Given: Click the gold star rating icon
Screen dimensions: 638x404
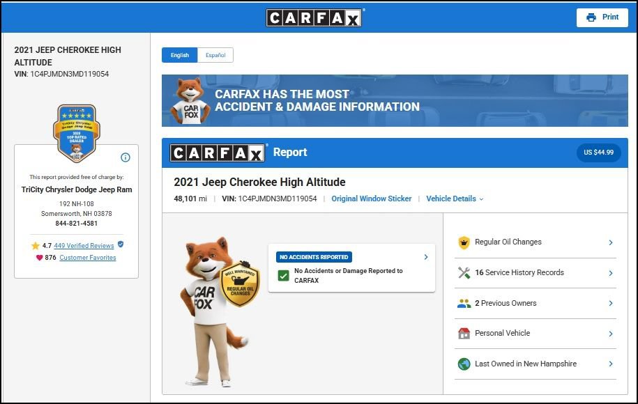Looking at the screenshot, I should [36, 245].
